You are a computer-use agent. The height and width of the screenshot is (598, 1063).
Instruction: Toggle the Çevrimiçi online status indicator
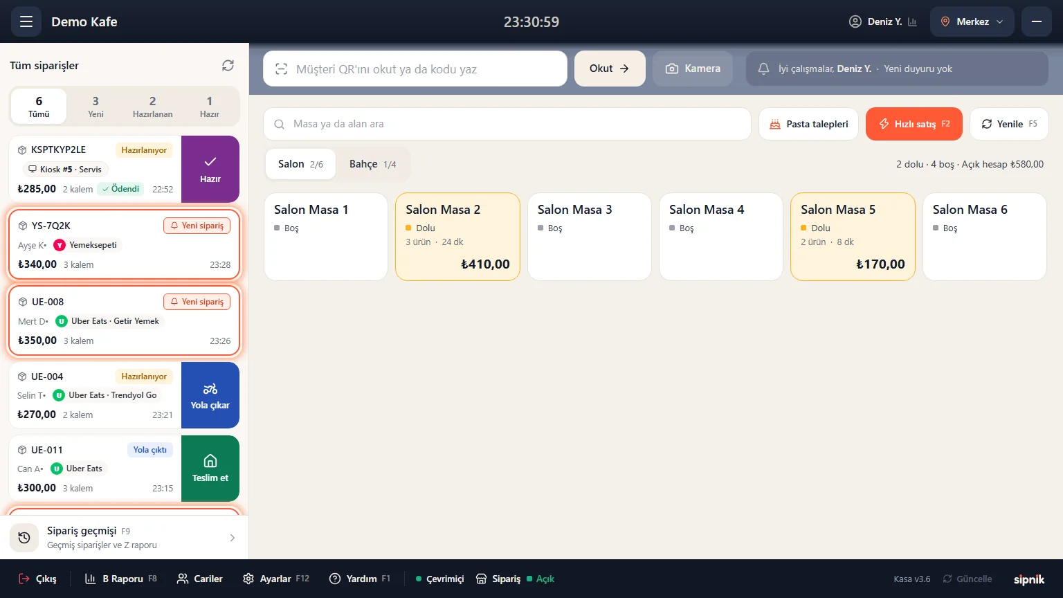coord(439,579)
